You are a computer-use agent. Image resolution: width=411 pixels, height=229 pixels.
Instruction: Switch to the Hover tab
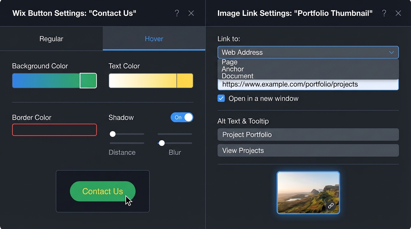[x=154, y=38]
